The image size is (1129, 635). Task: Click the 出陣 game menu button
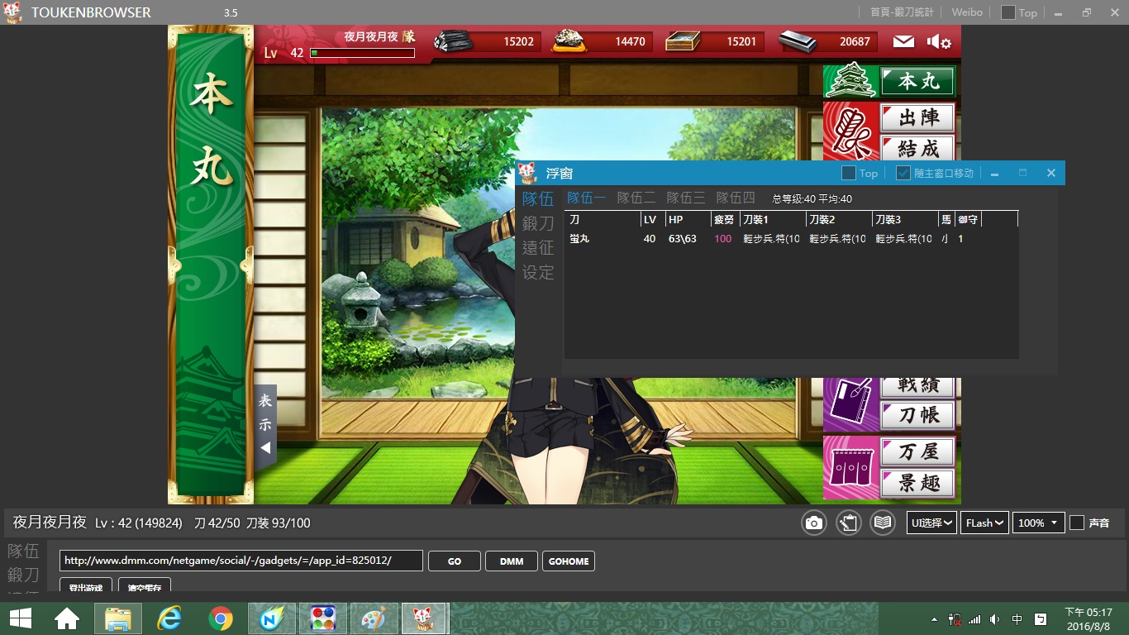(917, 117)
